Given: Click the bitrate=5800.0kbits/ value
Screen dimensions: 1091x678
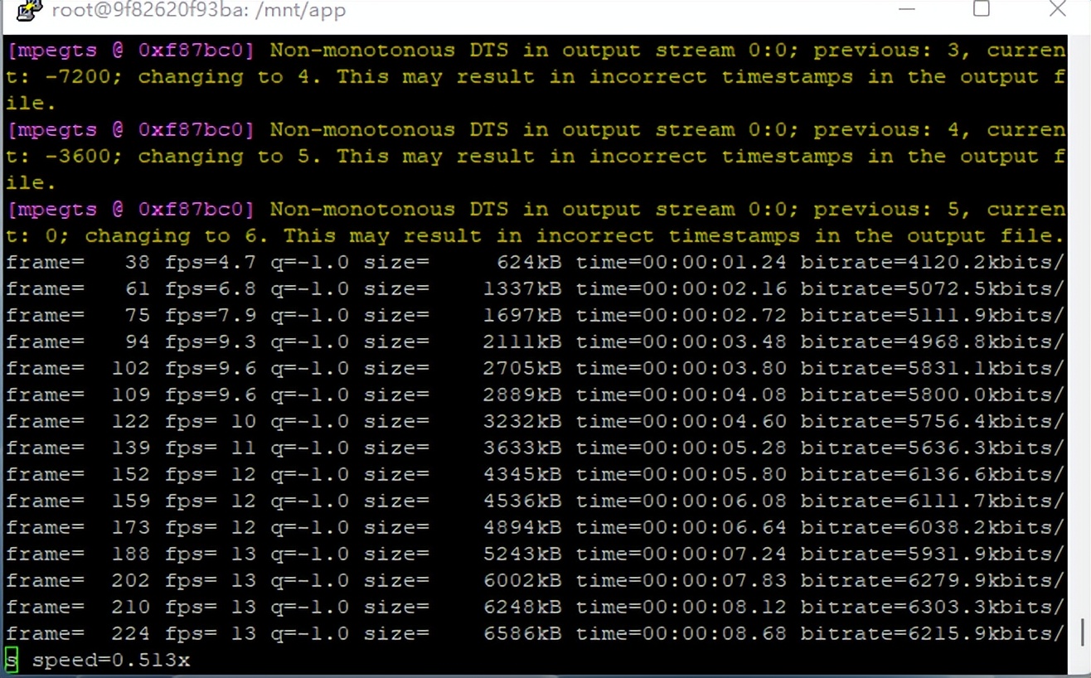Looking at the screenshot, I should pyautogui.click(x=933, y=395).
